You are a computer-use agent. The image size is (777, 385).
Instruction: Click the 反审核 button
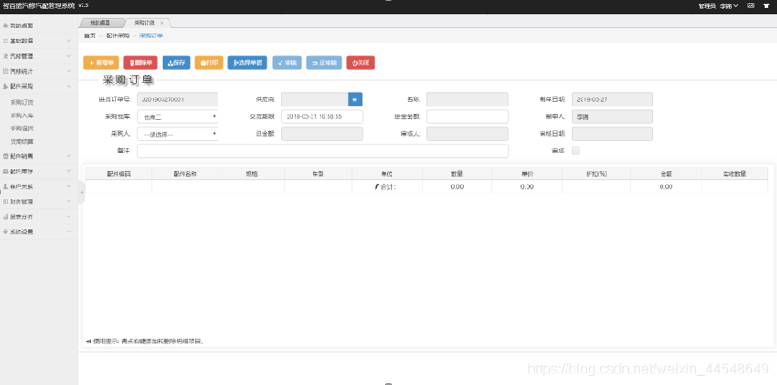[324, 63]
